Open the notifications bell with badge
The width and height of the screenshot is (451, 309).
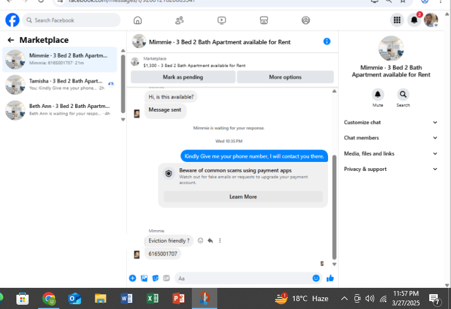(414, 20)
